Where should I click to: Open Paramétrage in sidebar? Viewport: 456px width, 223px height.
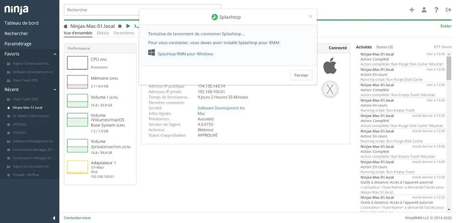tap(18, 44)
